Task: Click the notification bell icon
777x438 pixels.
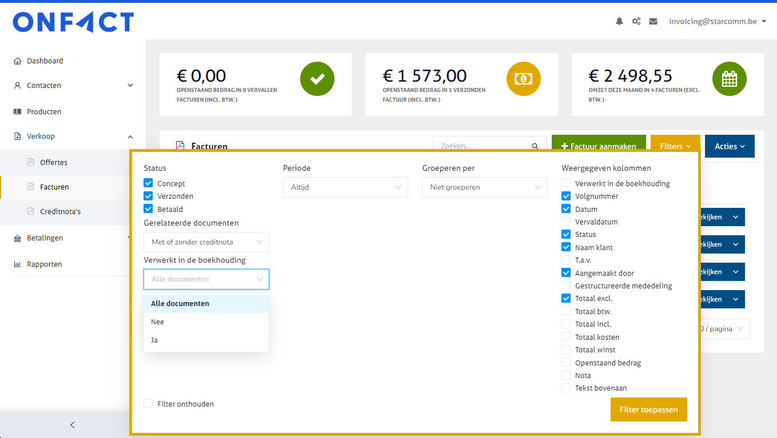Action: (x=619, y=21)
